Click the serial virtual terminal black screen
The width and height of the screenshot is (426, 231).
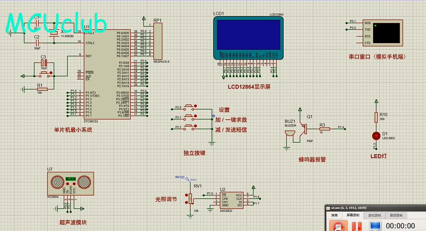(x=387, y=33)
